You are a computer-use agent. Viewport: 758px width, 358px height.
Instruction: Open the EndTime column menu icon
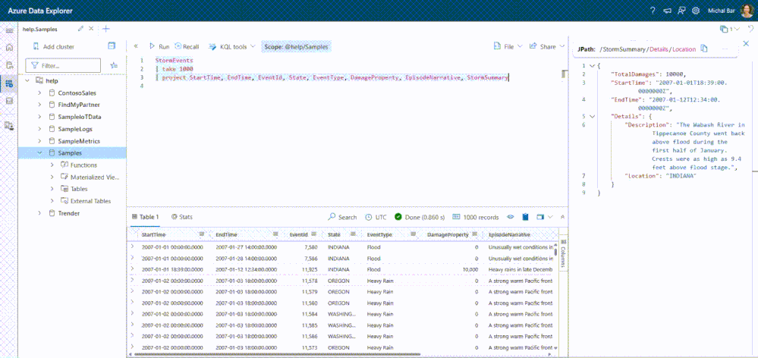(275, 234)
